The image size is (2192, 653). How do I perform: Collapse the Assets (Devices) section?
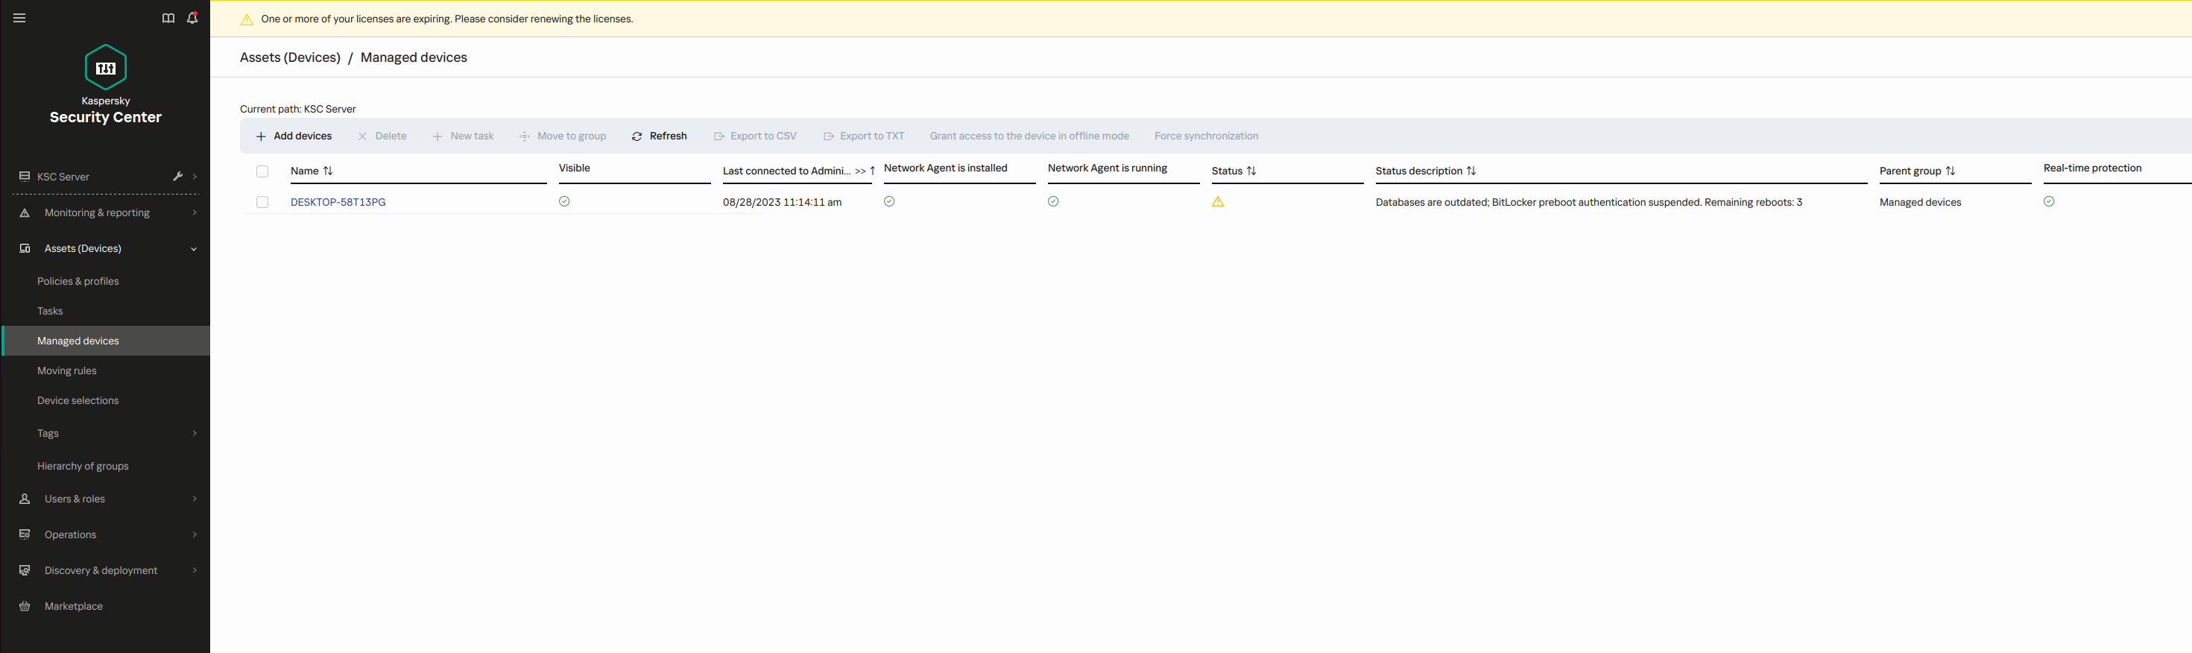click(193, 248)
